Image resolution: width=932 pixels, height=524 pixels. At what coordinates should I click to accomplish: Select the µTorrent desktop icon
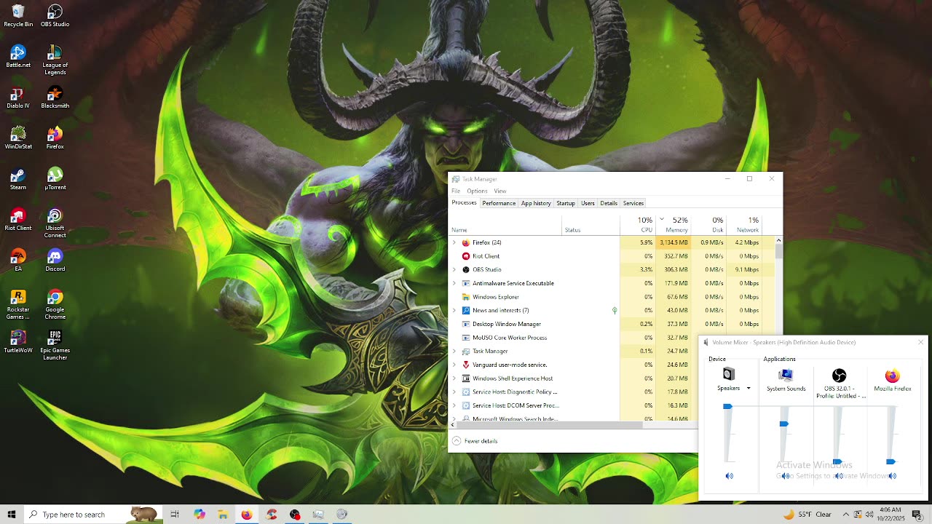coord(55,179)
